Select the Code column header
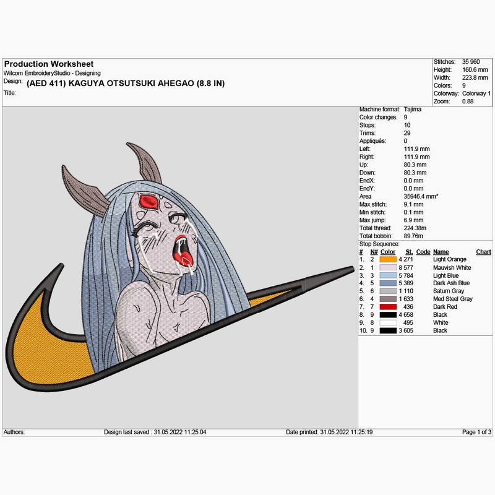The image size is (495, 495). tap(423, 252)
